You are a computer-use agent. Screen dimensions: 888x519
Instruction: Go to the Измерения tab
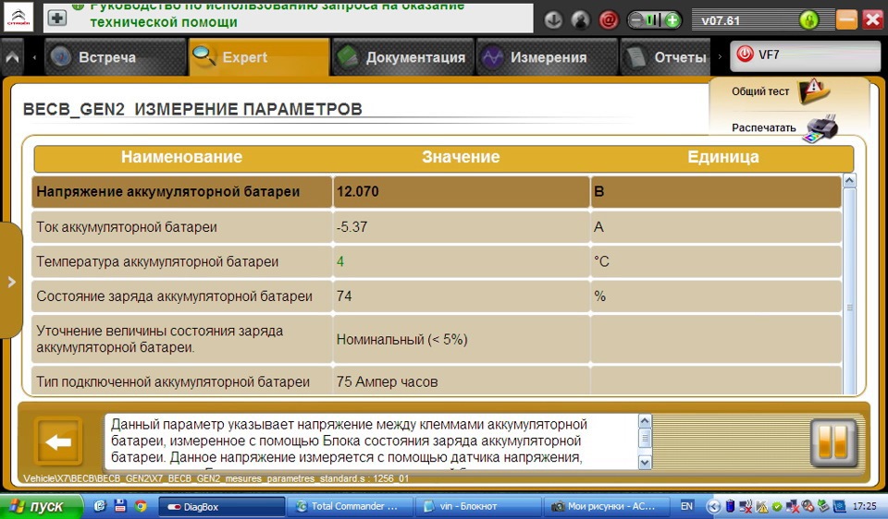coord(547,57)
